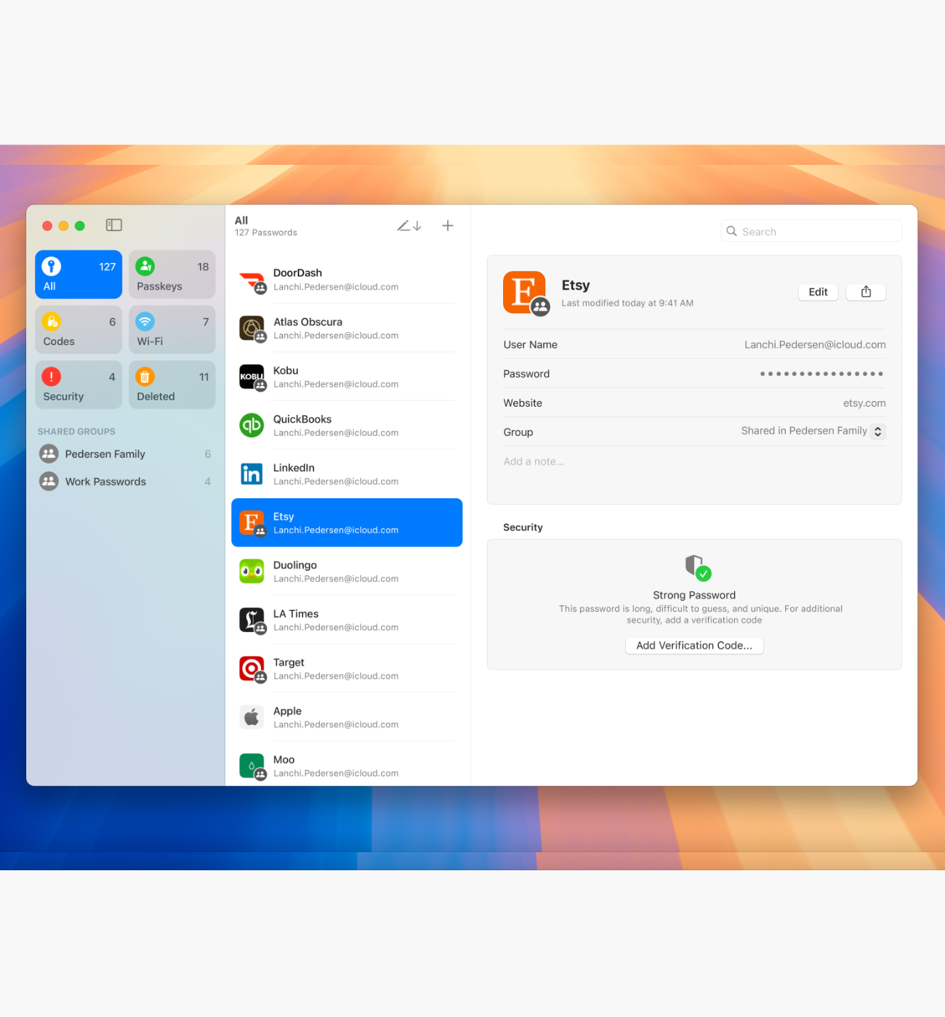Click the Target bullseye icon
945x1017 pixels.
point(252,669)
